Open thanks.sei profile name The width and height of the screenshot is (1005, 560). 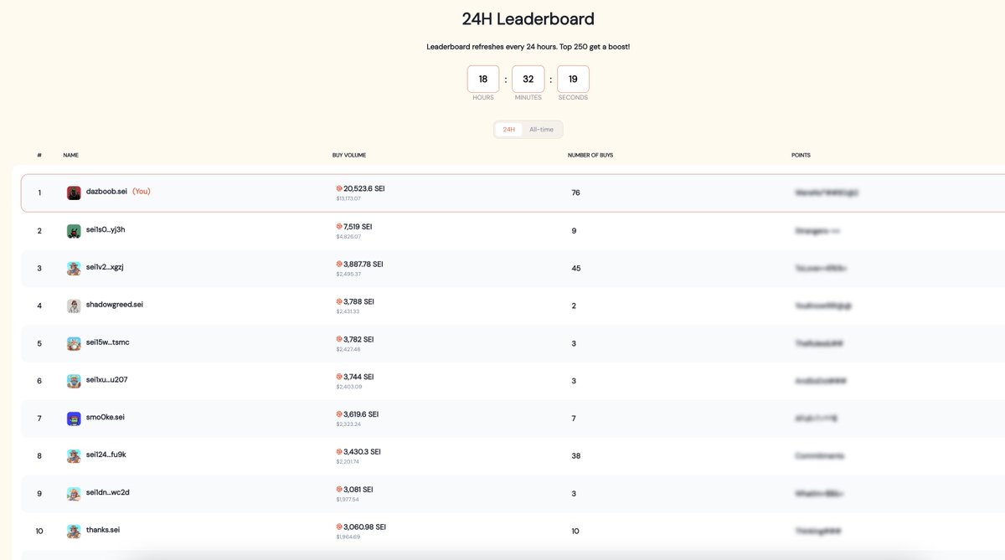pyautogui.click(x=103, y=530)
